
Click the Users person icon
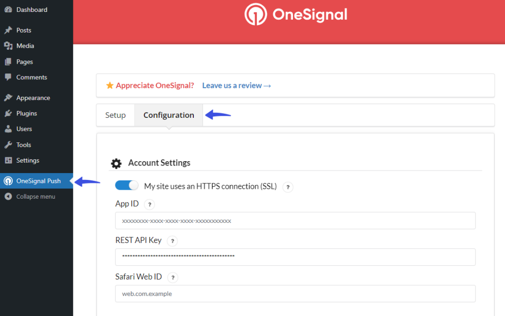(8, 129)
